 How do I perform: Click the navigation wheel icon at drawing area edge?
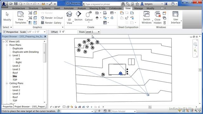195,44
